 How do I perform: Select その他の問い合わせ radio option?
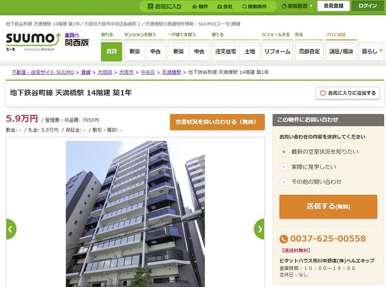click(x=283, y=182)
